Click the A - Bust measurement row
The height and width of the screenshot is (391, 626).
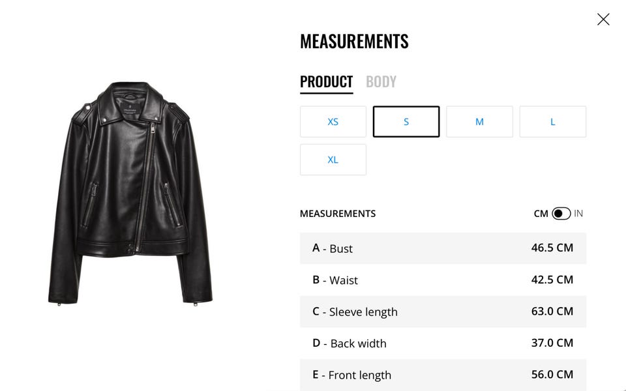443,248
